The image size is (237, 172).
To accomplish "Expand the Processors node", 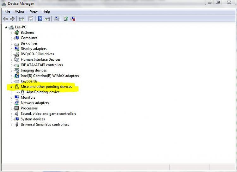I will pos(11,109).
